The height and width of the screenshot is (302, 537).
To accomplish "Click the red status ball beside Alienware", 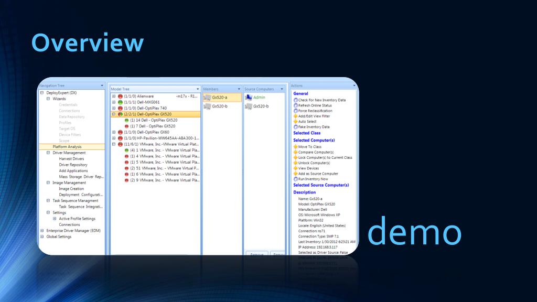I will 120,96.
